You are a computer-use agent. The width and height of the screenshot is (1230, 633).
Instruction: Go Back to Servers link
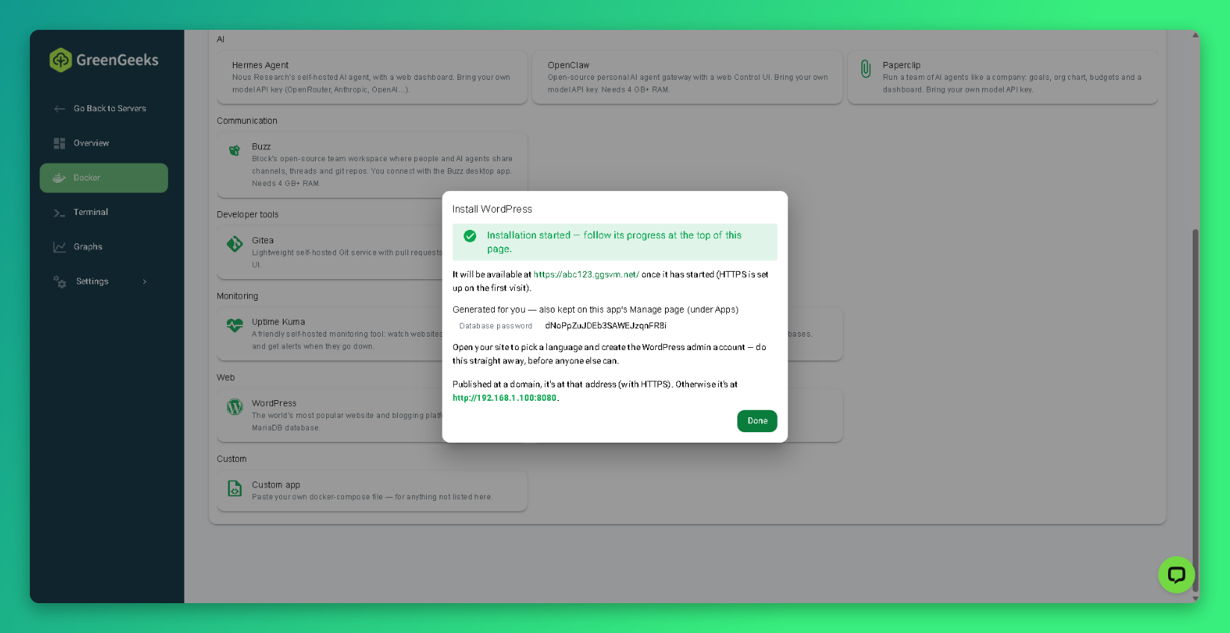(104, 109)
